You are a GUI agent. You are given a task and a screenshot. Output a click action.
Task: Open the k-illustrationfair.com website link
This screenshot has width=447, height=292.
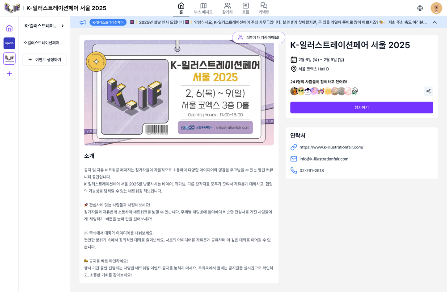[x=331, y=147]
